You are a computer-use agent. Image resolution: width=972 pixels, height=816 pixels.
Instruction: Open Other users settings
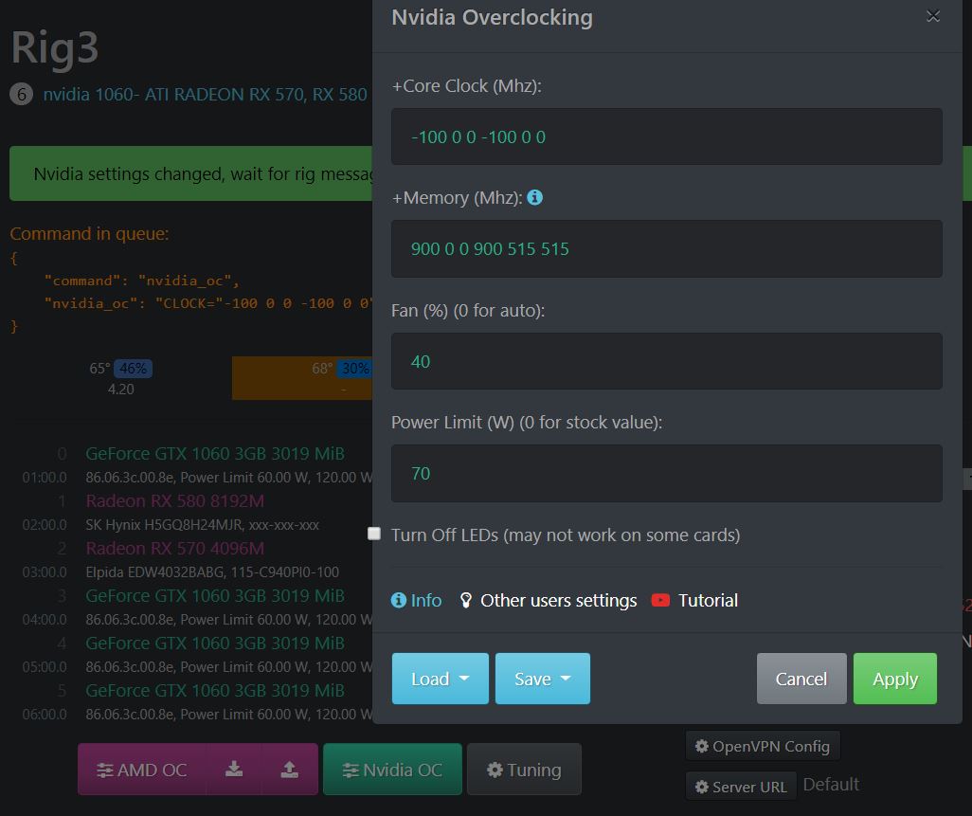[x=548, y=601]
